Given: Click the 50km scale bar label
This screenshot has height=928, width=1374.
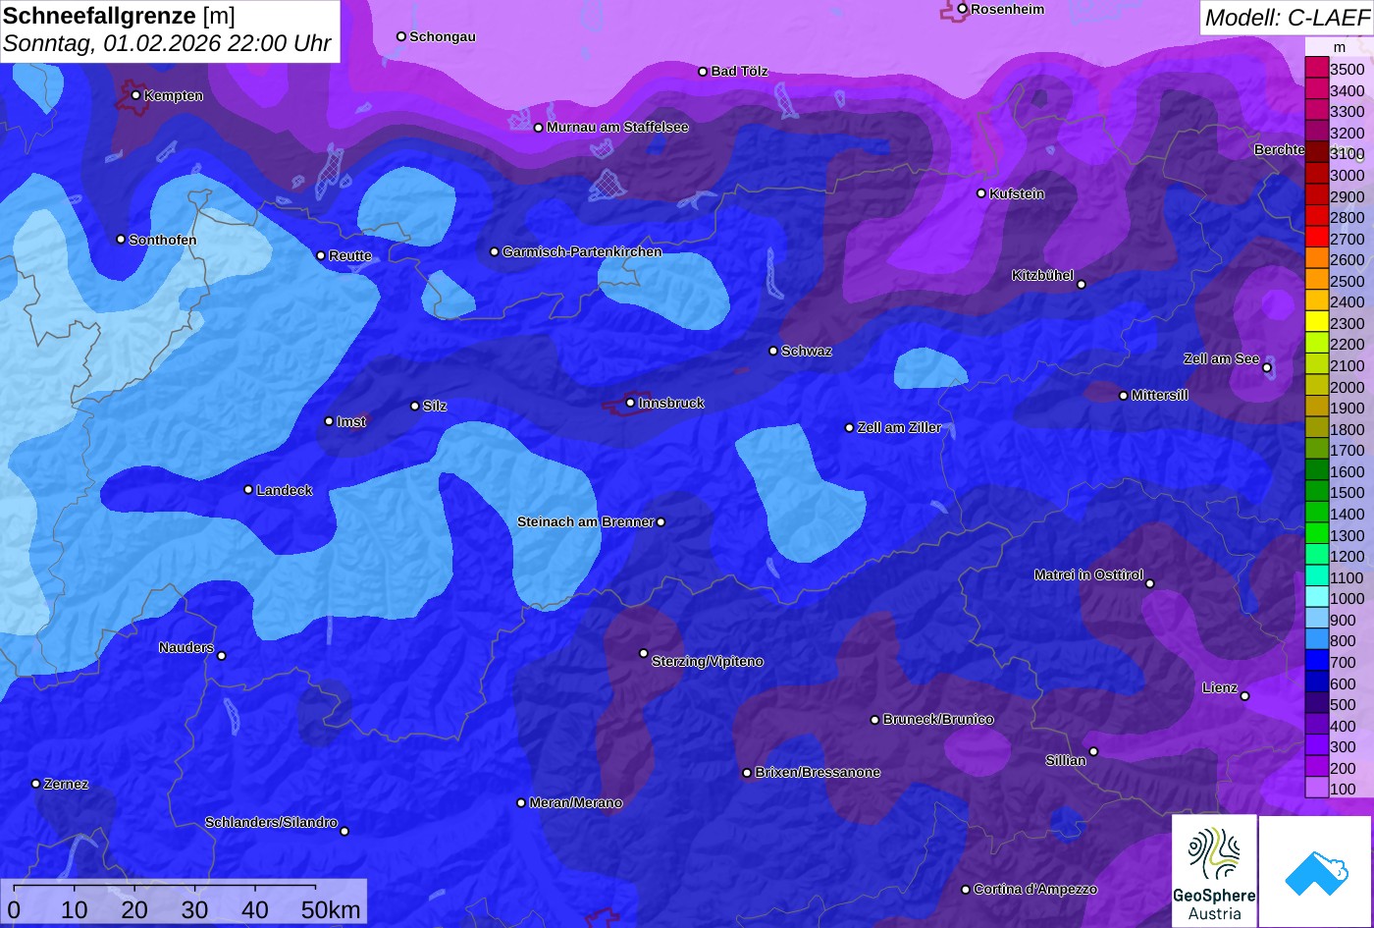Looking at the screenshot, I should pos(331,909).
